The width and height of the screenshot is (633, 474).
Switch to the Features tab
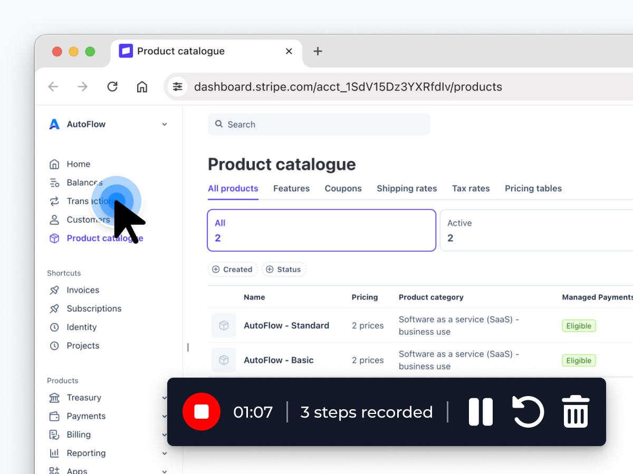pos(291,189)
